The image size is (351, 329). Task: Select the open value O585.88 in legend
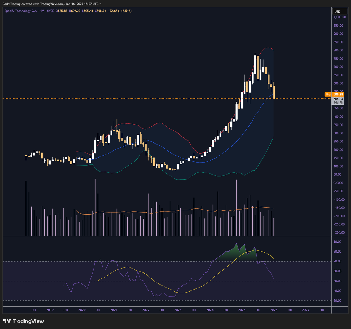(x=61, y=11)
